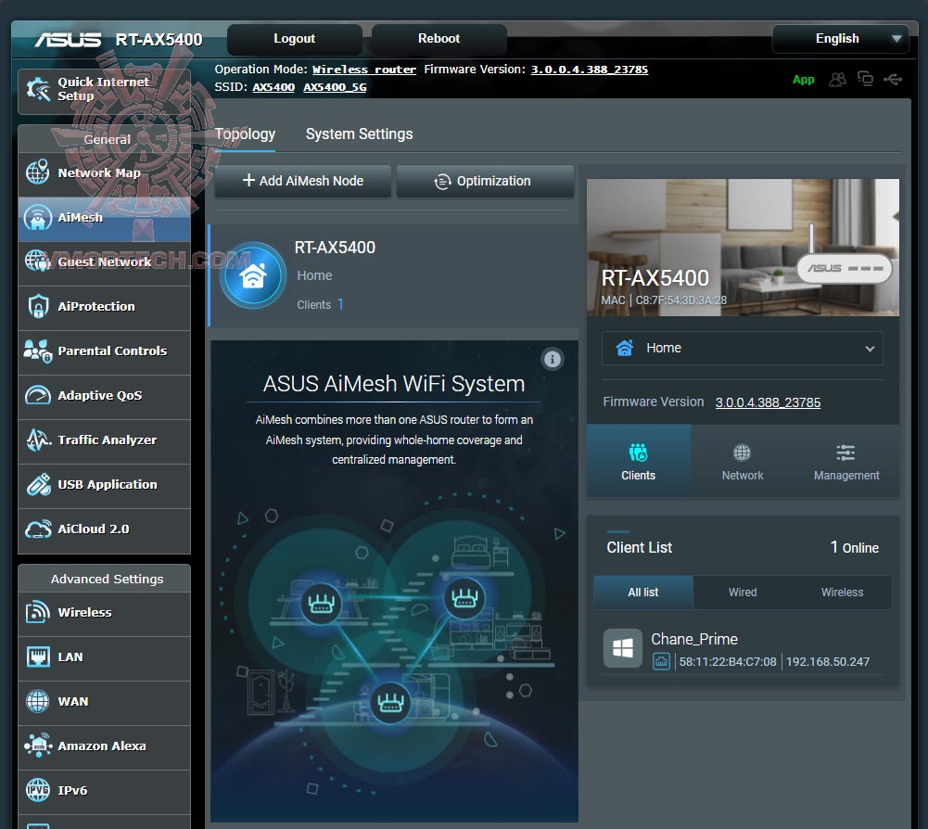Click the network devices status icon
This screenshot has height=829, width=928.
tap(865, 79)
